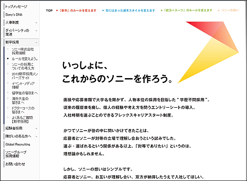Select the 新卒採用 sidebar section
The width and height of the screenshot is (247, 181).
click(x=12, y=42)
